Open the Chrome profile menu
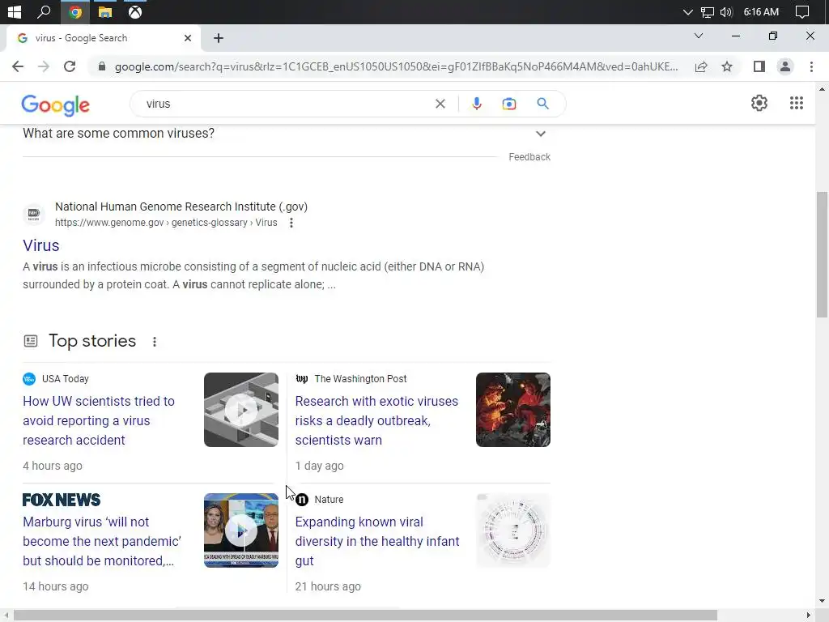This screenshot has width=829, height=622. click(x=785, y=66)
